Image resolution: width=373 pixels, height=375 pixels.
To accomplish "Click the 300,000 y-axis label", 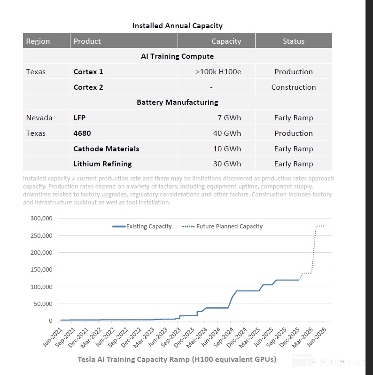I will (41, 219).
